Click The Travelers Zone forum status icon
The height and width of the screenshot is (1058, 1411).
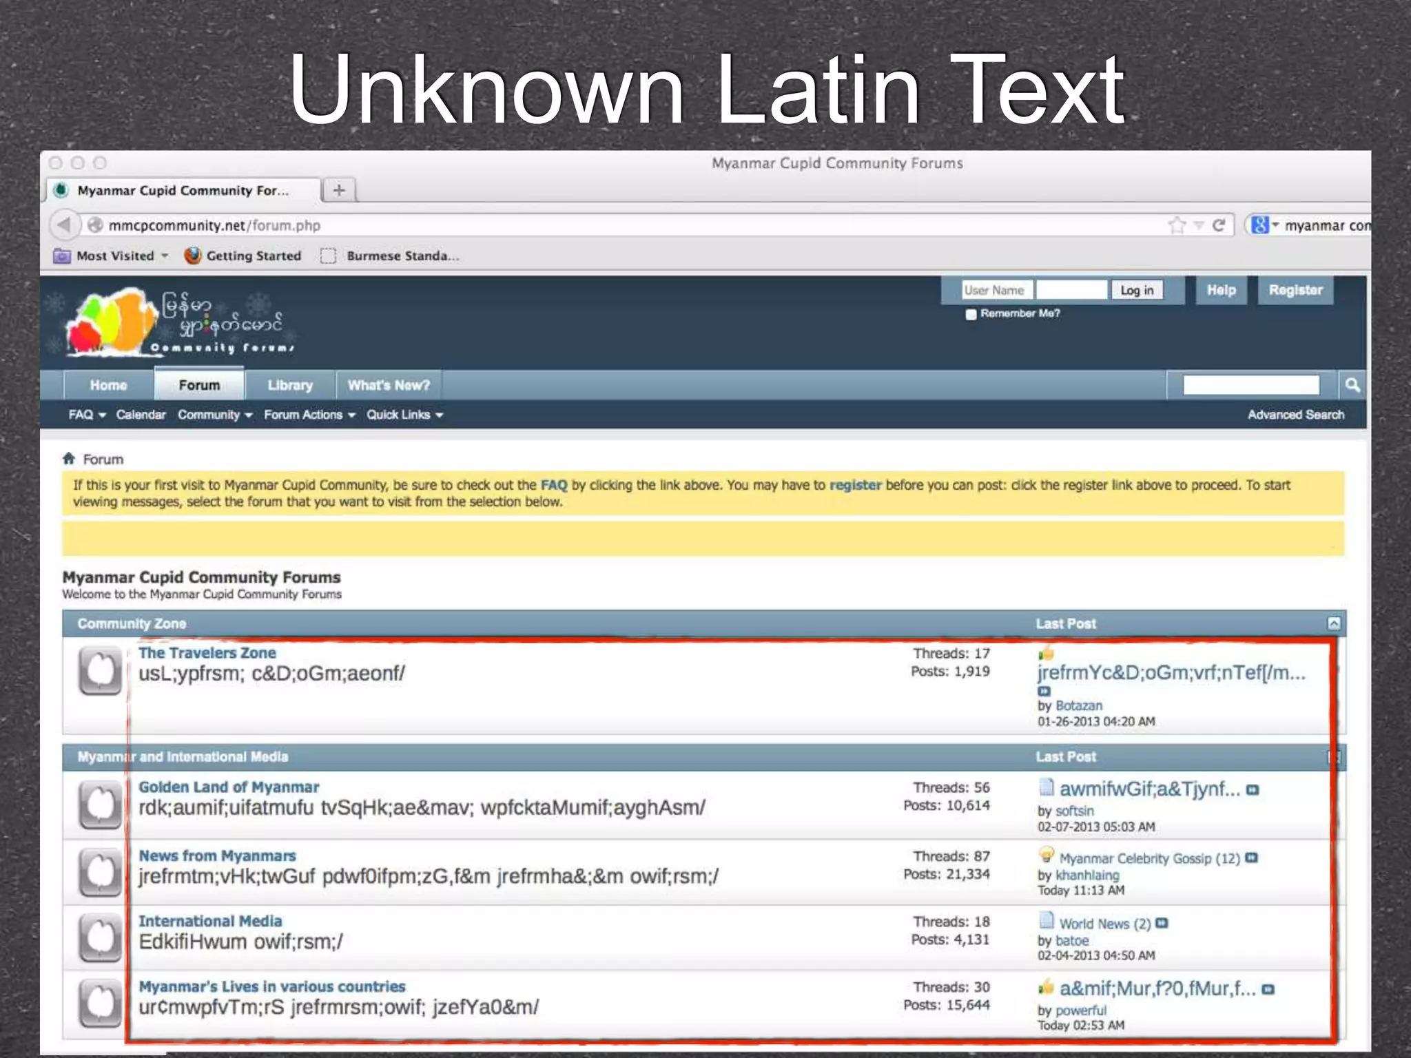101,670
